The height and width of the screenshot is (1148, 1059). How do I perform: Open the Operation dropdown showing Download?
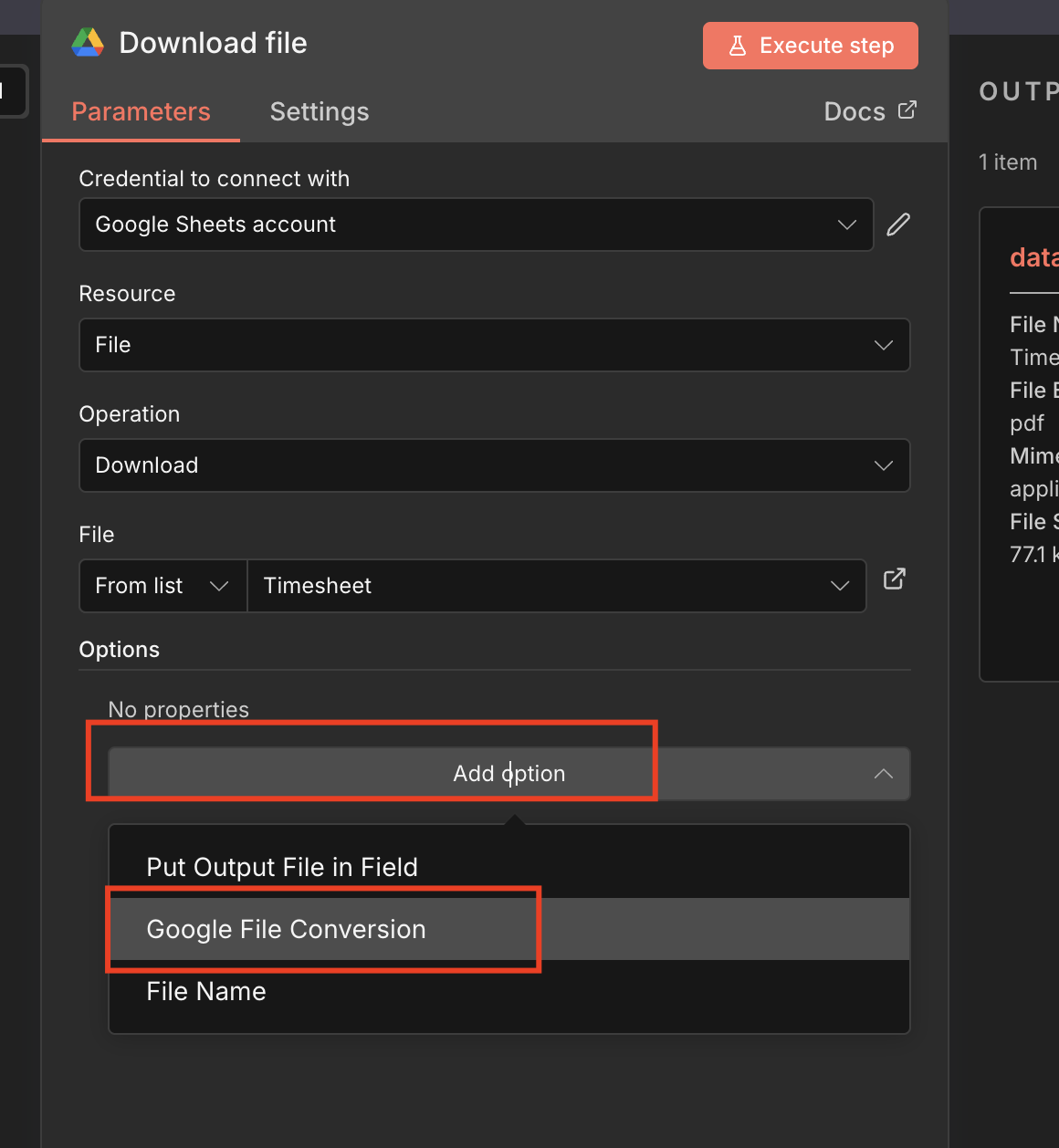494,465
